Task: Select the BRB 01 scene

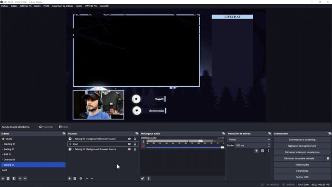Action: [33, 154]
